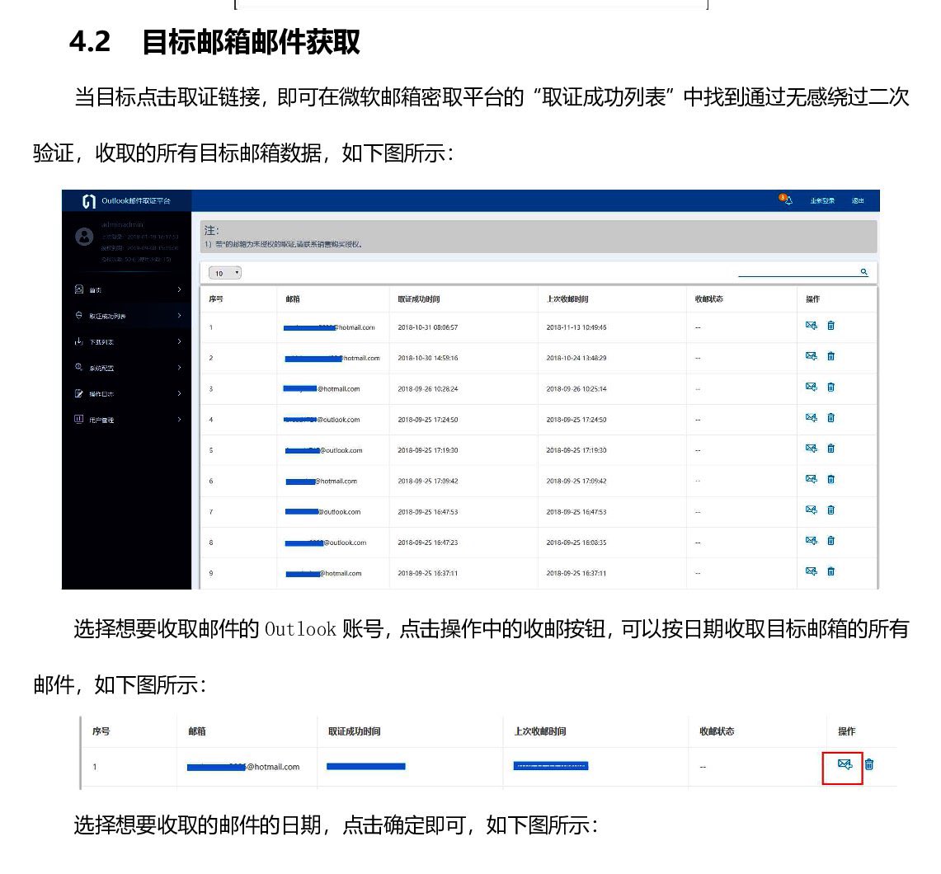The height and width of the screenshot is (874, 941).
Task: Delete row 2 dated 2018-10-30 14:59:16
Action: 830,355
